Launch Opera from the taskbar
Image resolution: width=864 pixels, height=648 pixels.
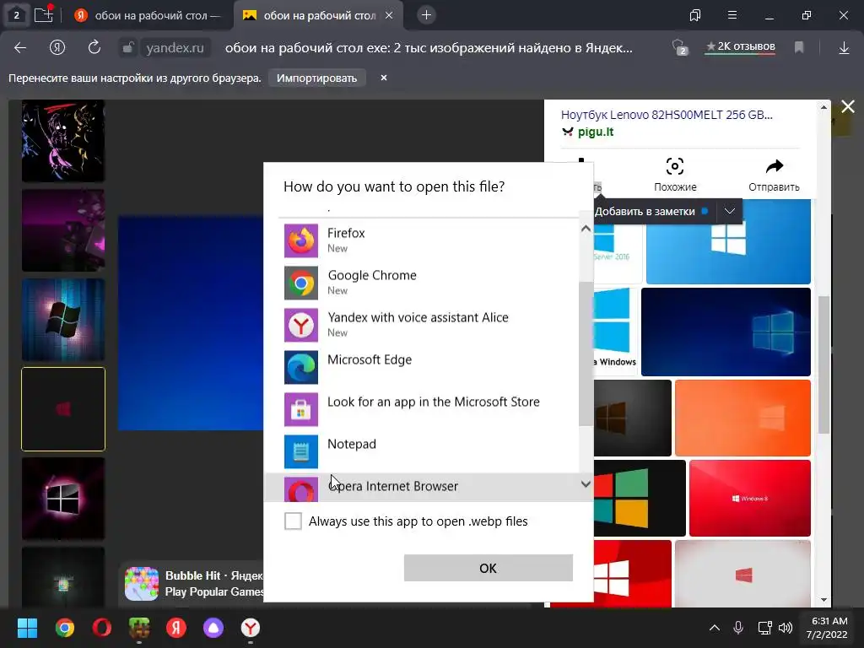click(102, 628)
